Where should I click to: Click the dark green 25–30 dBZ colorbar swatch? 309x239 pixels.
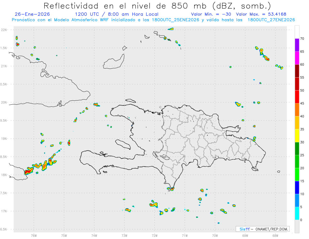(297, 149)
